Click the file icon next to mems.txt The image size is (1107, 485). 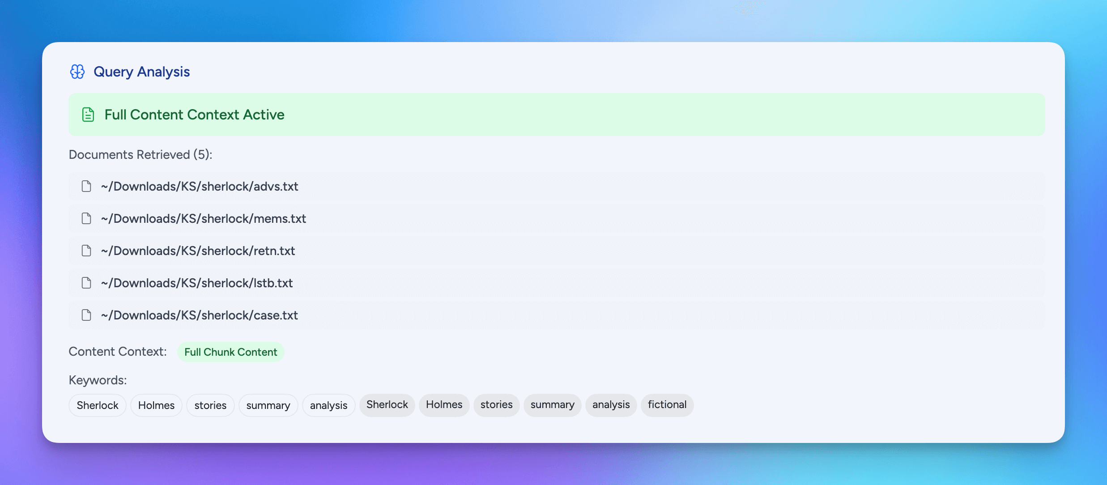tap(86, 219)
